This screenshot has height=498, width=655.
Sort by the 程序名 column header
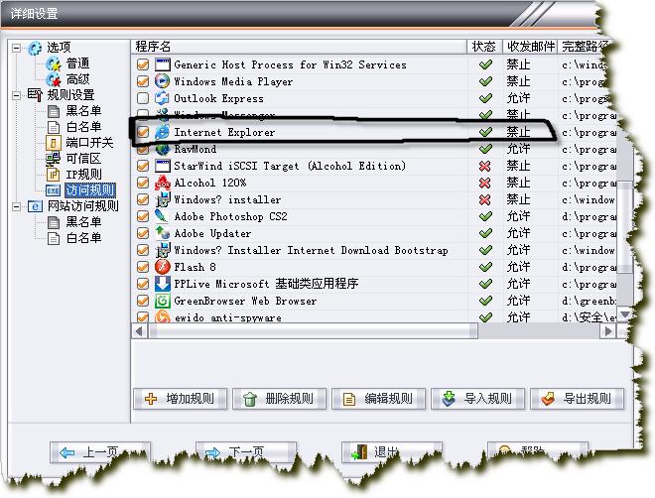299,47
